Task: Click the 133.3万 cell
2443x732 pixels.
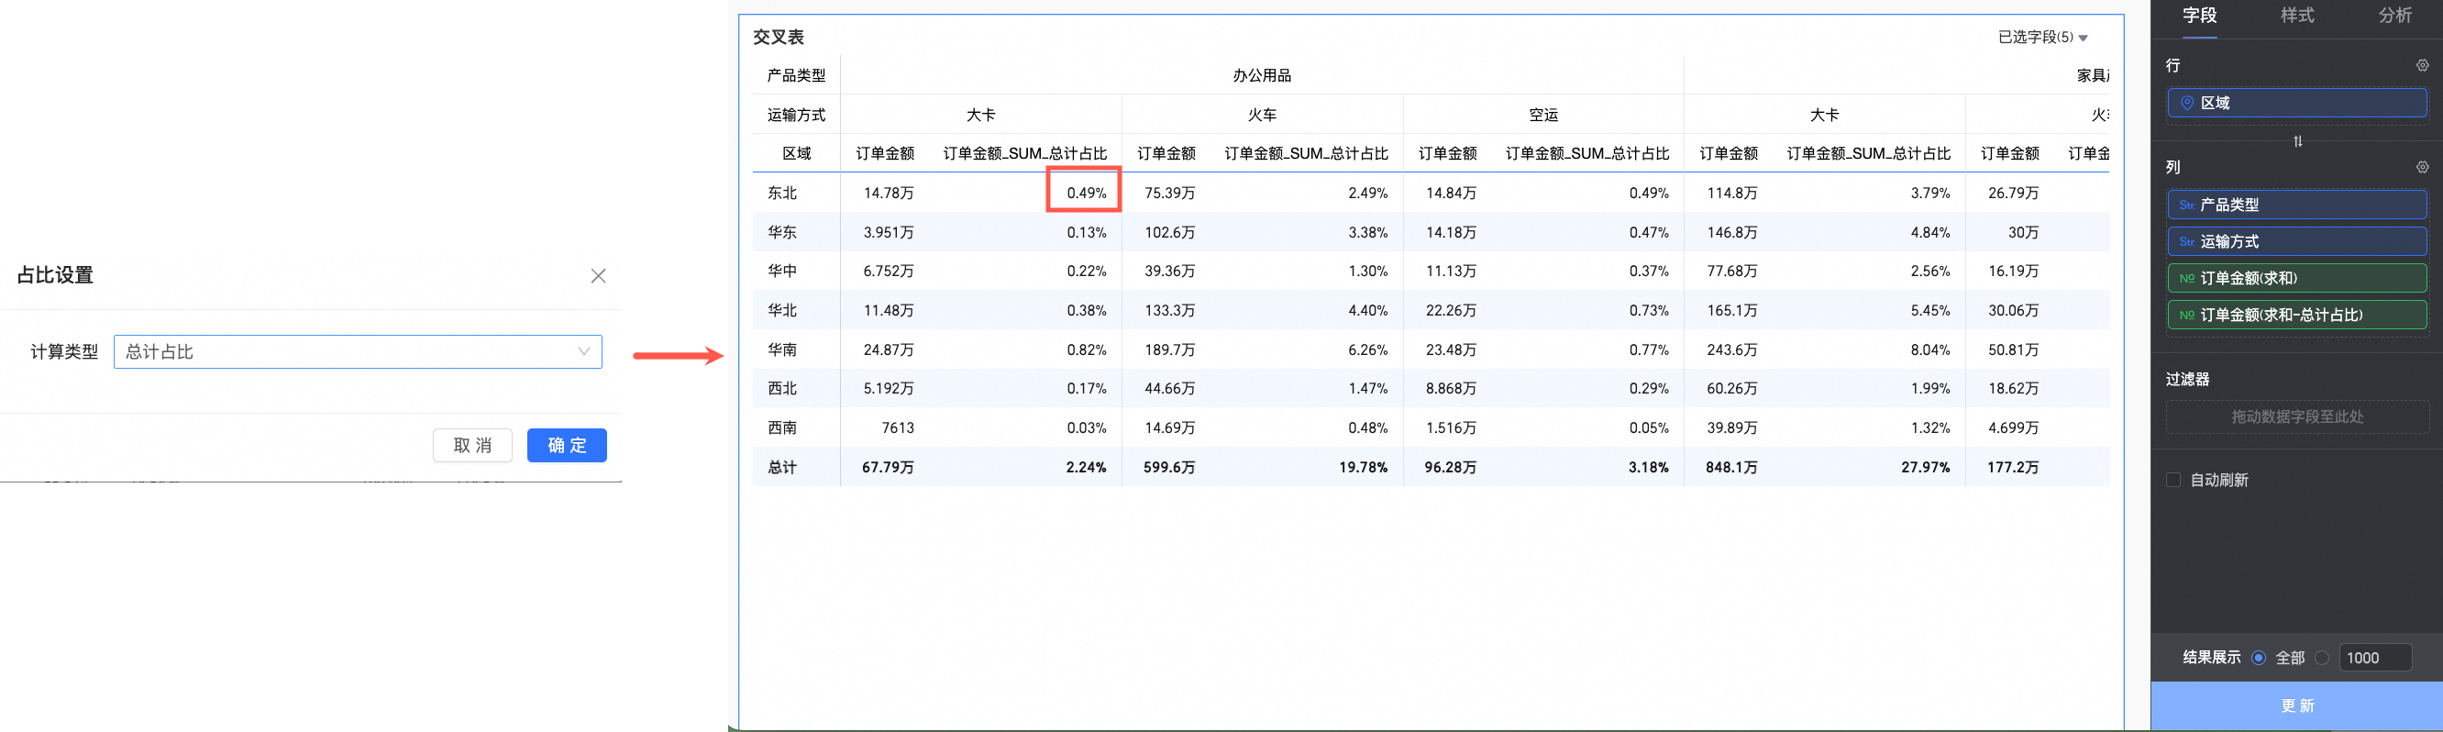Action: coord(1169,310)
